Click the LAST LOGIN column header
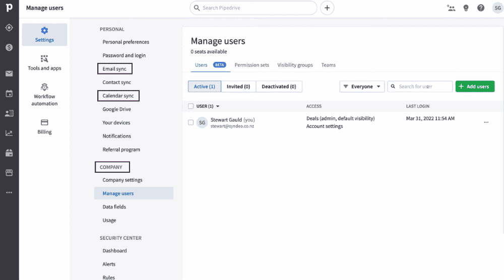The height and width of the screenshot is (280, 504). click(417, 106)
